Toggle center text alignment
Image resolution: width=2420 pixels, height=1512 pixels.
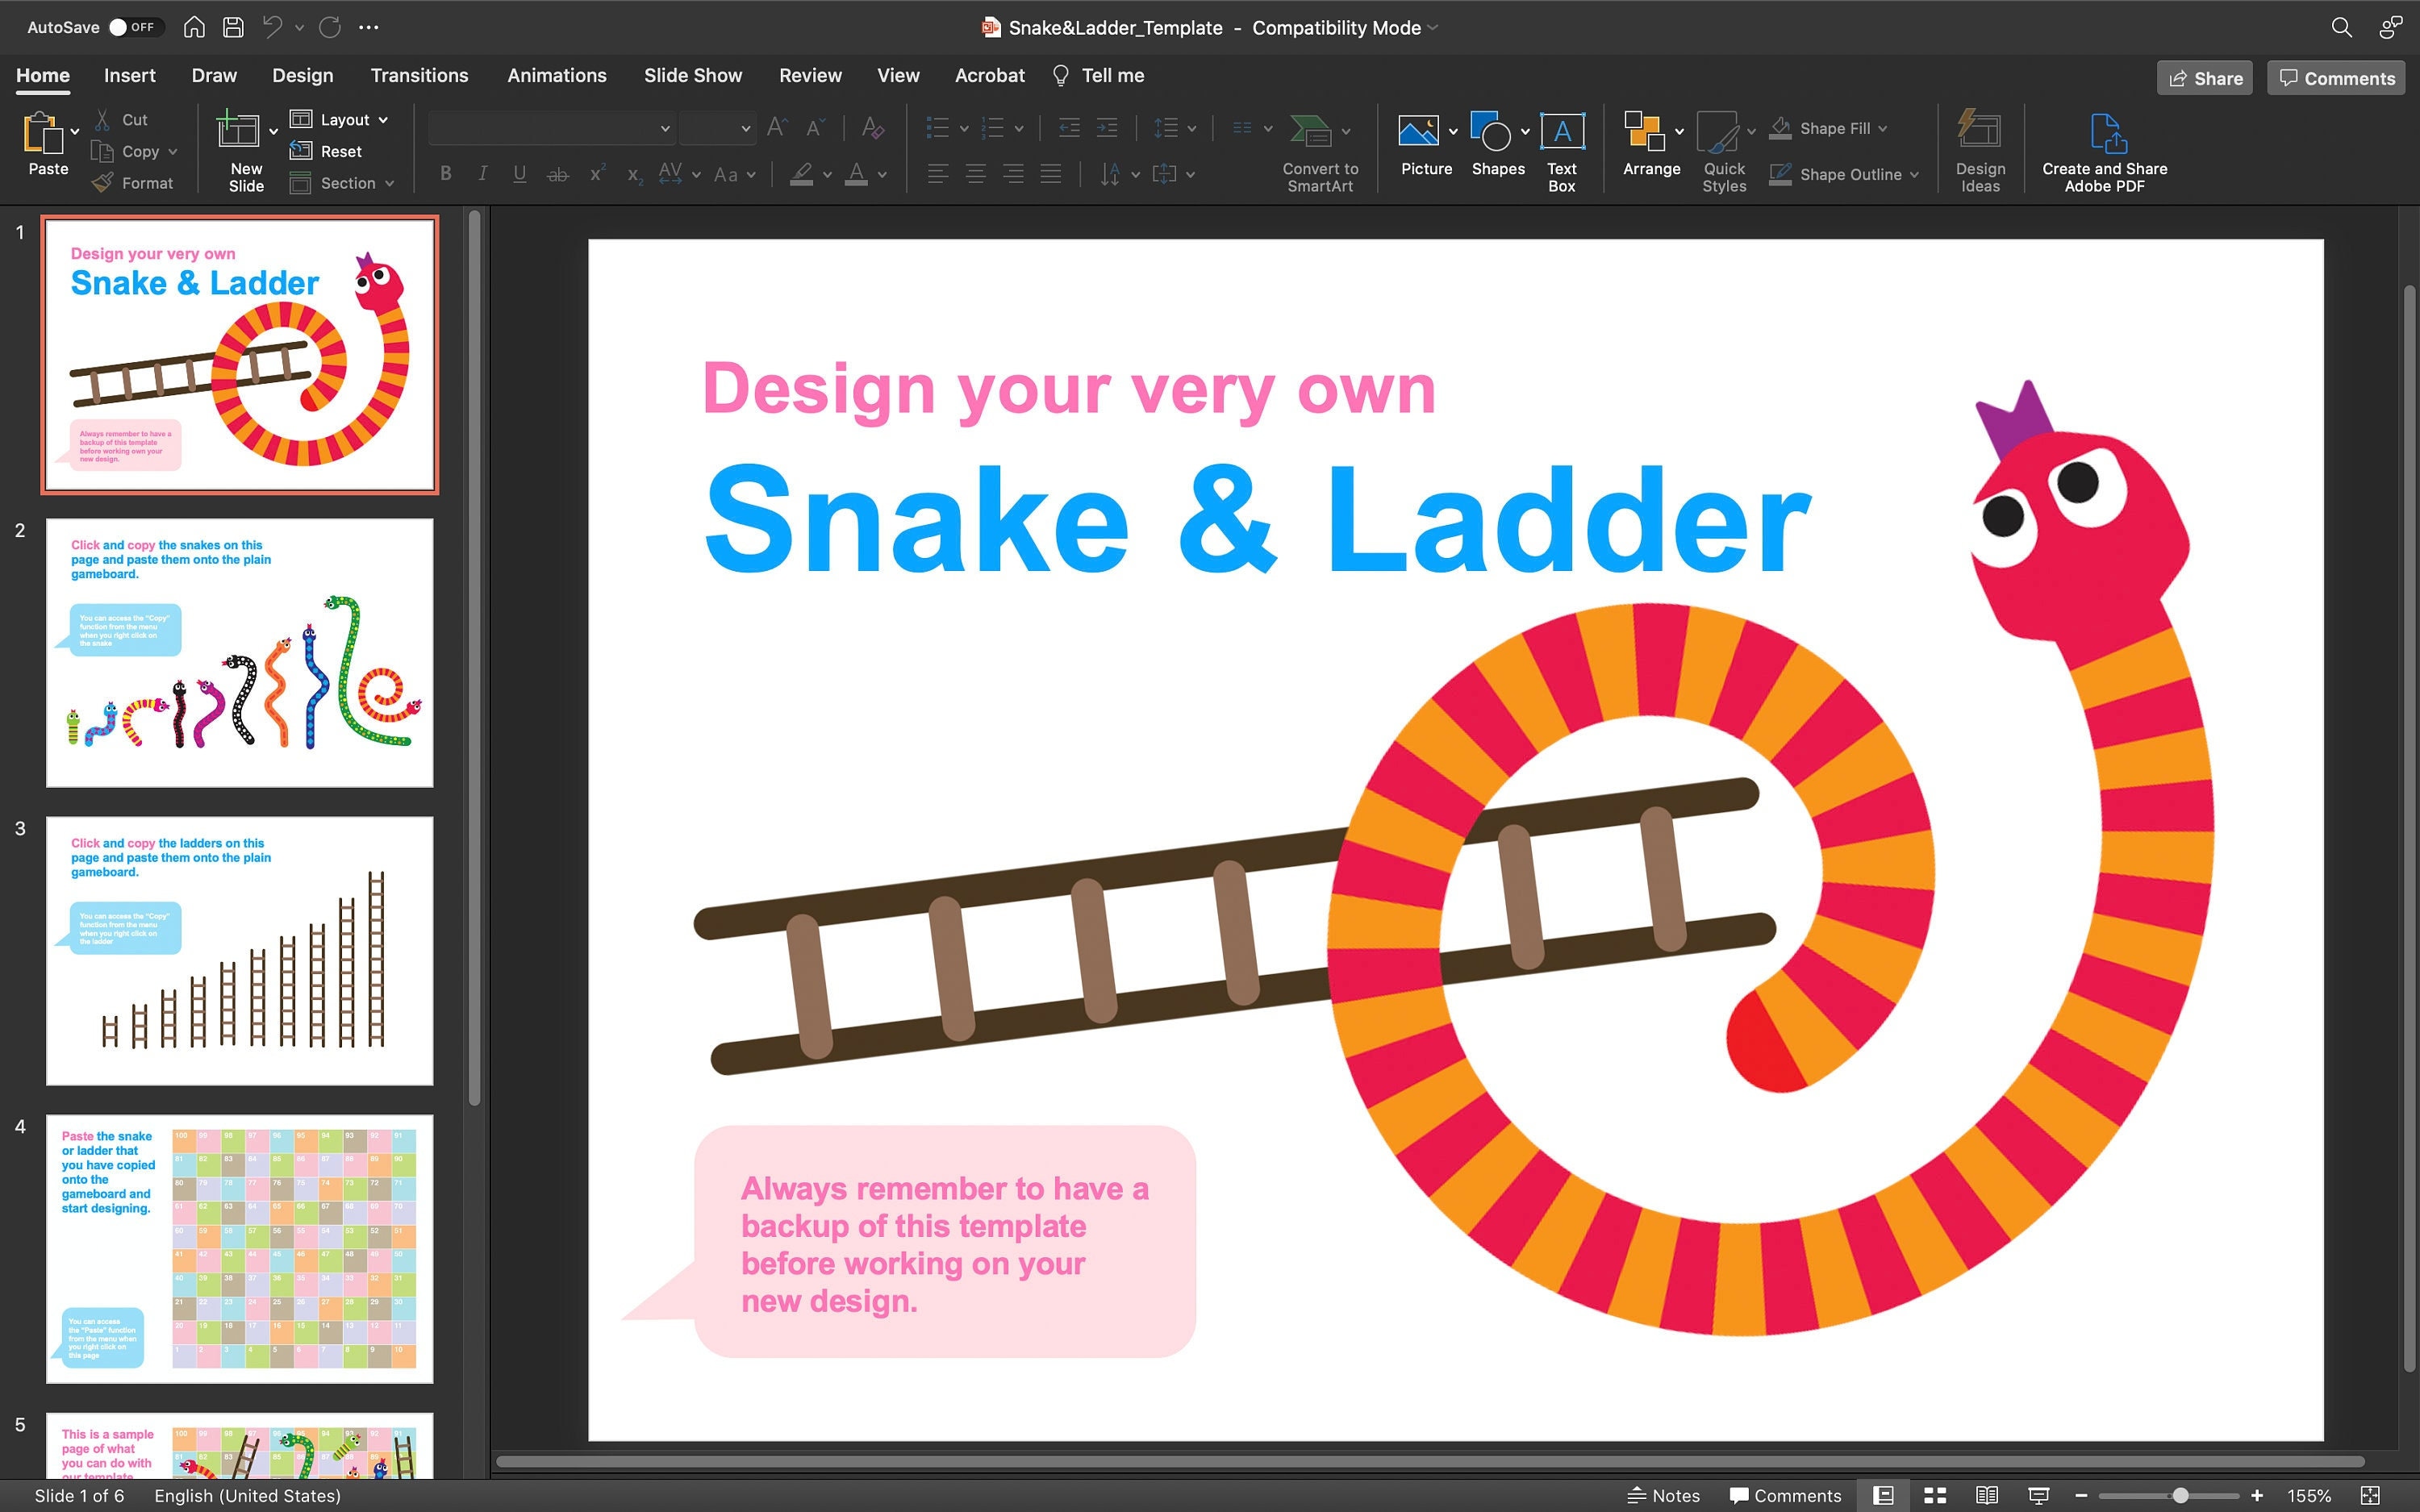click(x=976, y=174)
